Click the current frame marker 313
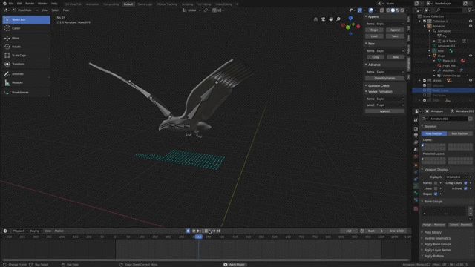Screen dimensions: 475x267 (198, 237)
